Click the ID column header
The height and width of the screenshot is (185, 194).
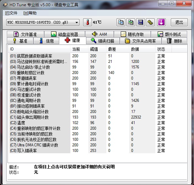coord(39,49)
